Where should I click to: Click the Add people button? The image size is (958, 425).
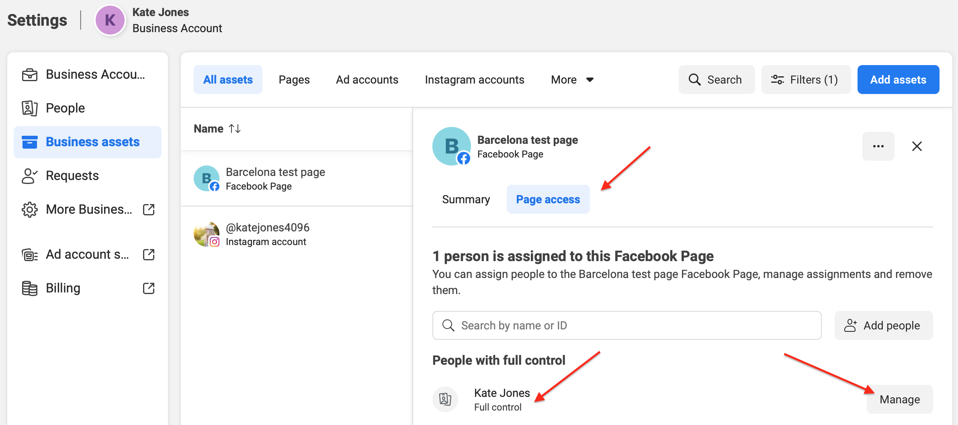point(884,325)
